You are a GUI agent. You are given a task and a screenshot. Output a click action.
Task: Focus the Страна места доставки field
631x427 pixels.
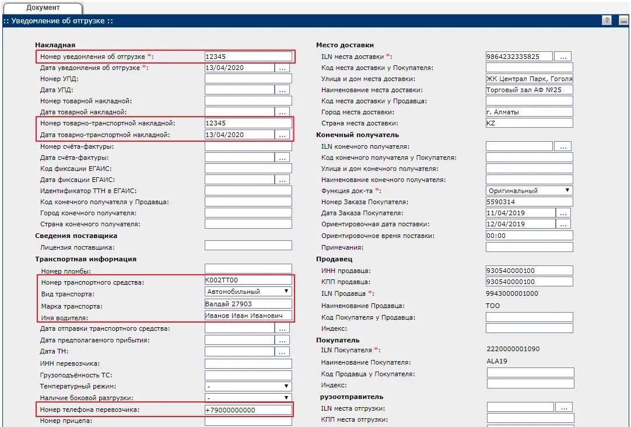529,123
